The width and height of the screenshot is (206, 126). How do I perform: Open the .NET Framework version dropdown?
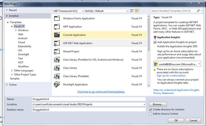click(x=68, y=11)
